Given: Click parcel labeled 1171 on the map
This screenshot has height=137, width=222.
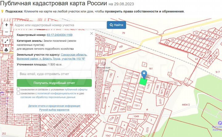Looking at the screenshot, I should pyautogui.click(x=128, y=78).
